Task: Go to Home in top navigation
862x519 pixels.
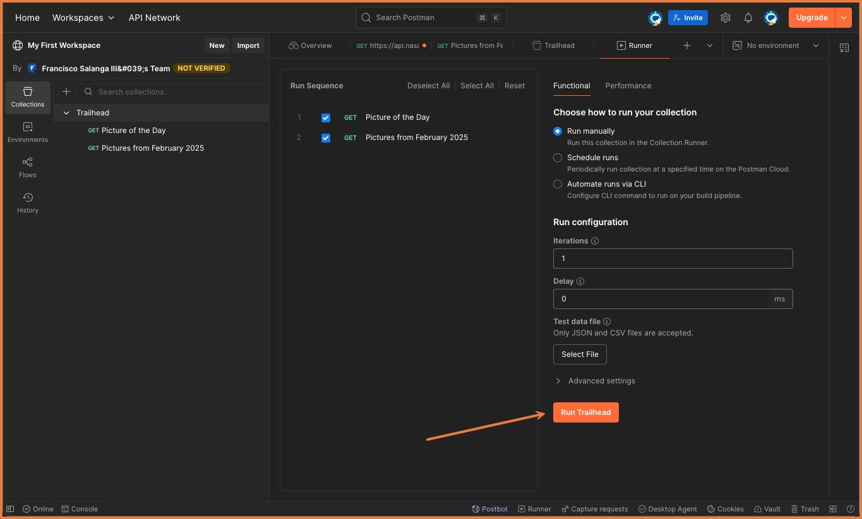Action: coord(27,18)
